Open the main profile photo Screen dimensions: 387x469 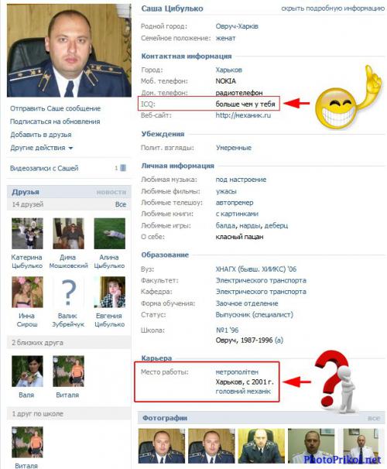click(x=69, y=50)
